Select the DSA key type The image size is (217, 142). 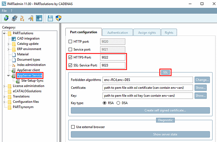click(118, 103)
